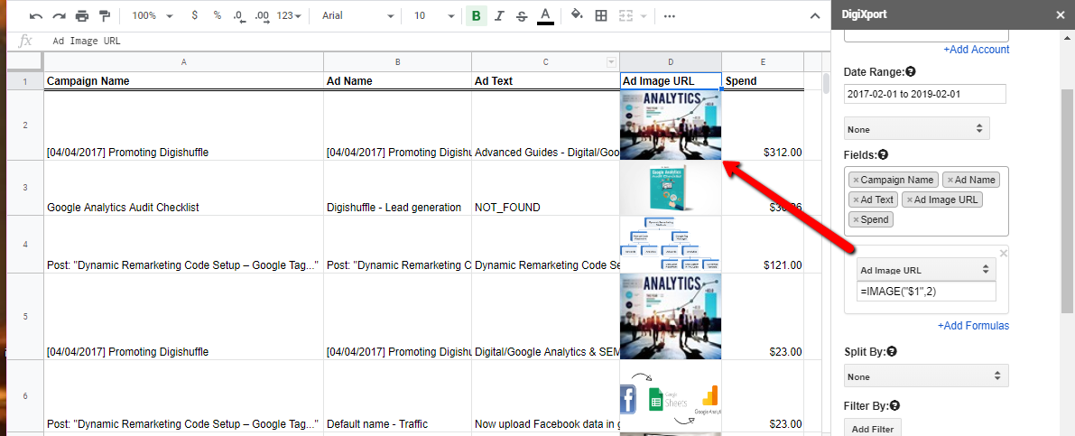Screen dimensions: 1075x436
Task: Open the Arial font dropdown
Action: 357,15
